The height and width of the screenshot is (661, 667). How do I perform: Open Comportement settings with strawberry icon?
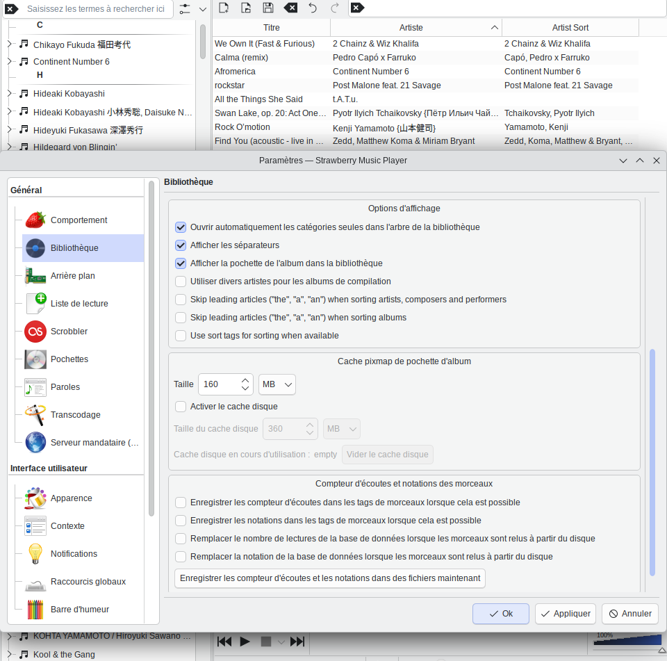coord(35,220)
